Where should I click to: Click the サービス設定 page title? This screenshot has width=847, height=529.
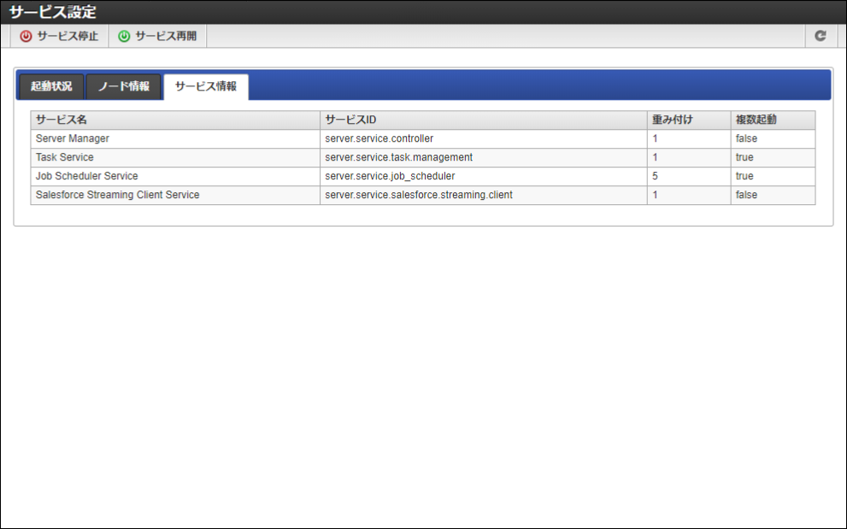tap(52, 12)
